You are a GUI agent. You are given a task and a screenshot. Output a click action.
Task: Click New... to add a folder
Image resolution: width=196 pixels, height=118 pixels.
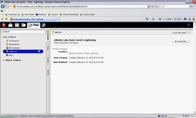click(x=10, y=55)
